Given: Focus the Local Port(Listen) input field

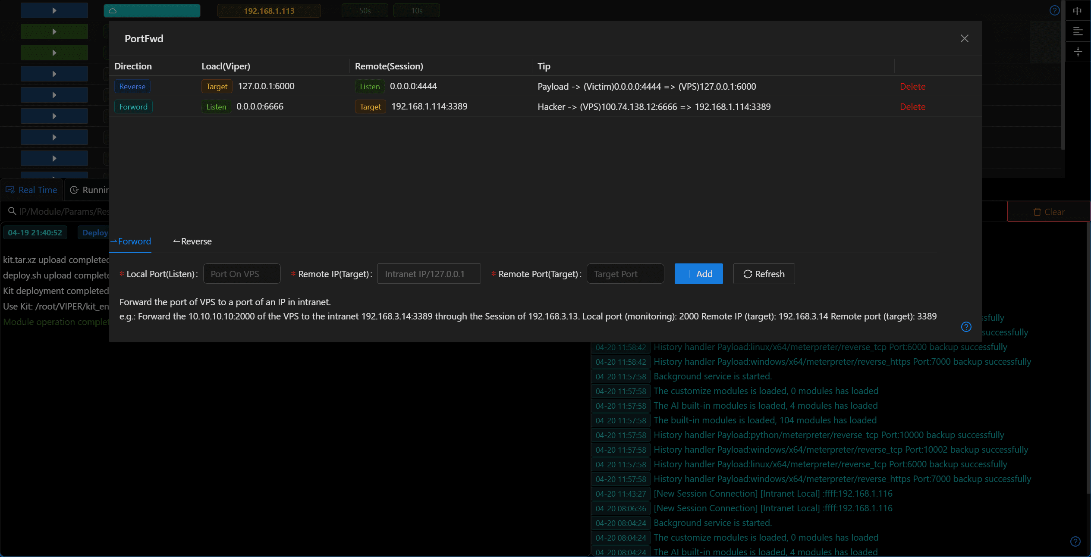Looking at the screenshot, I should [x=242, y=274].
